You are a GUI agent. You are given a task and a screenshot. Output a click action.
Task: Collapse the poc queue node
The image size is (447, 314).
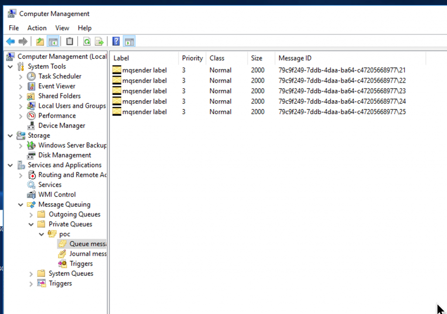click(x=41, y=234)
